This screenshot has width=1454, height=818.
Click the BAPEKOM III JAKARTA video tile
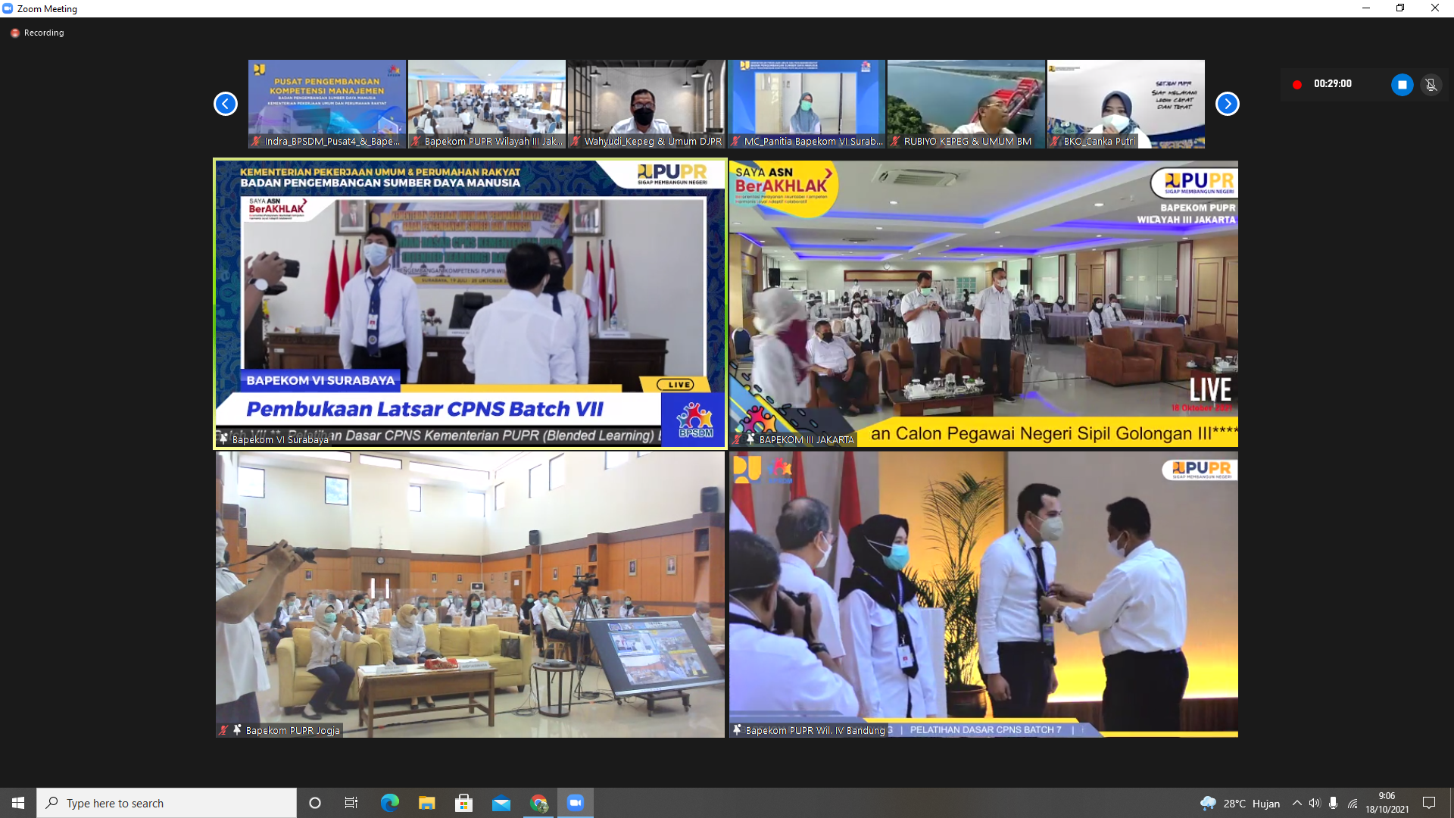point(984,304)
